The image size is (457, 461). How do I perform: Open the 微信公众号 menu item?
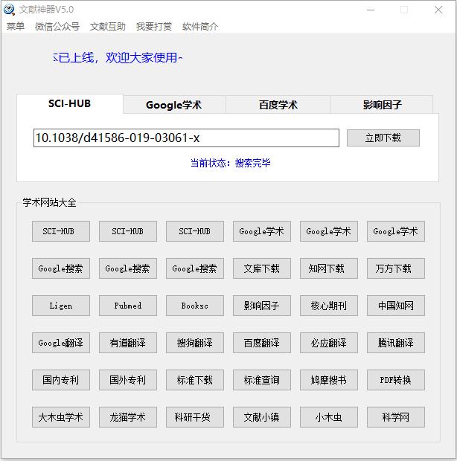[x=57, y=26]
